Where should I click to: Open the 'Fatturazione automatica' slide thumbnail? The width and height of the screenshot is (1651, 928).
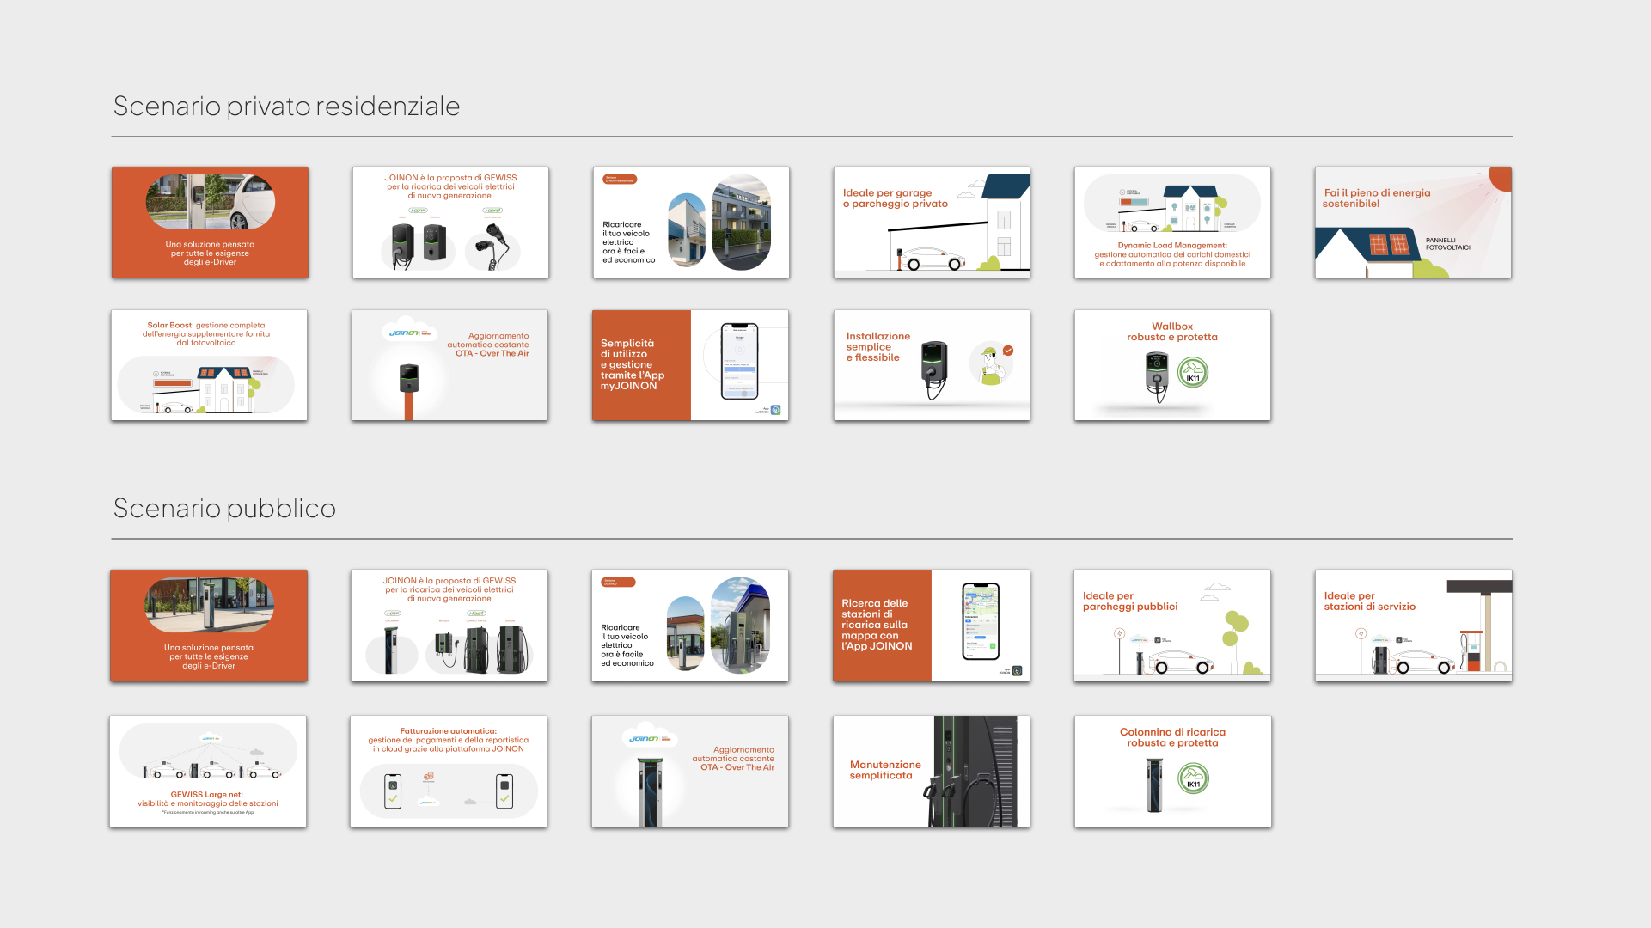point(449,772)
